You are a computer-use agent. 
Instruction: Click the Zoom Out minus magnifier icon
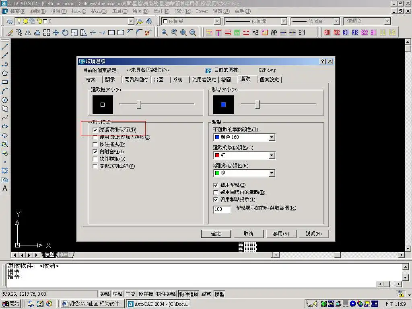(193, 33)
